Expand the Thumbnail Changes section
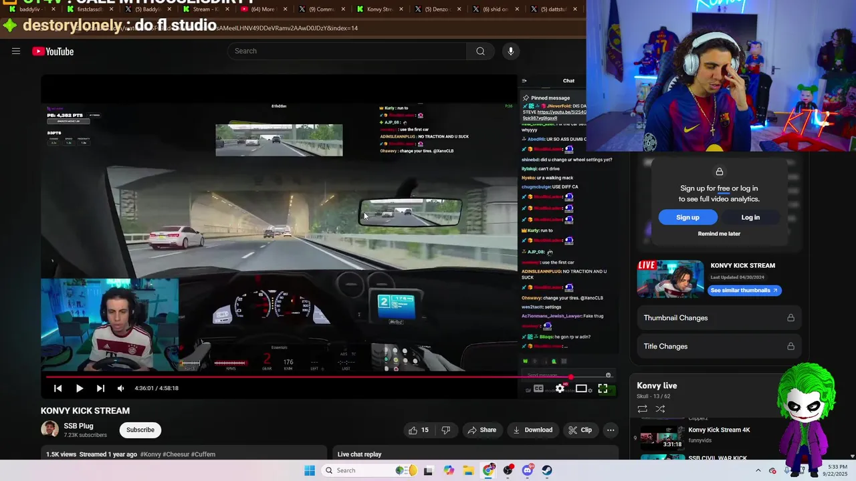 pyautogui.click(x=719, y=318)
